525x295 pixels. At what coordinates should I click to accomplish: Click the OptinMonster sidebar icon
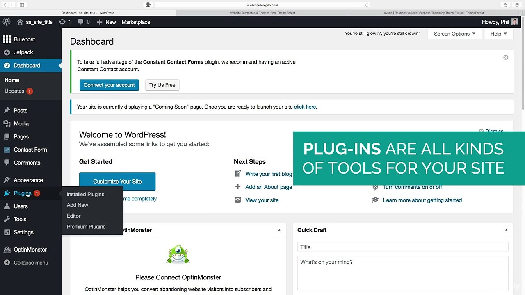click(x=7, y=250)
